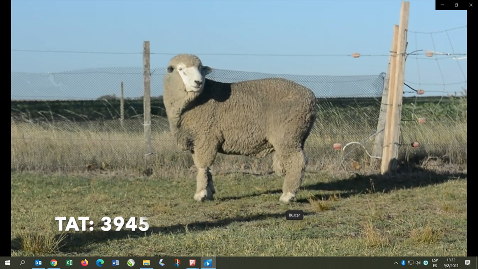Viewport: 478px width, 269px height.
Task: Expand the hidden system tray icons
Action: pos(396,263)
